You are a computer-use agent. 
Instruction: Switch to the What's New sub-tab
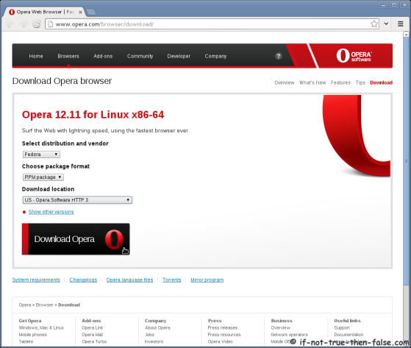[x=312, y=82]
